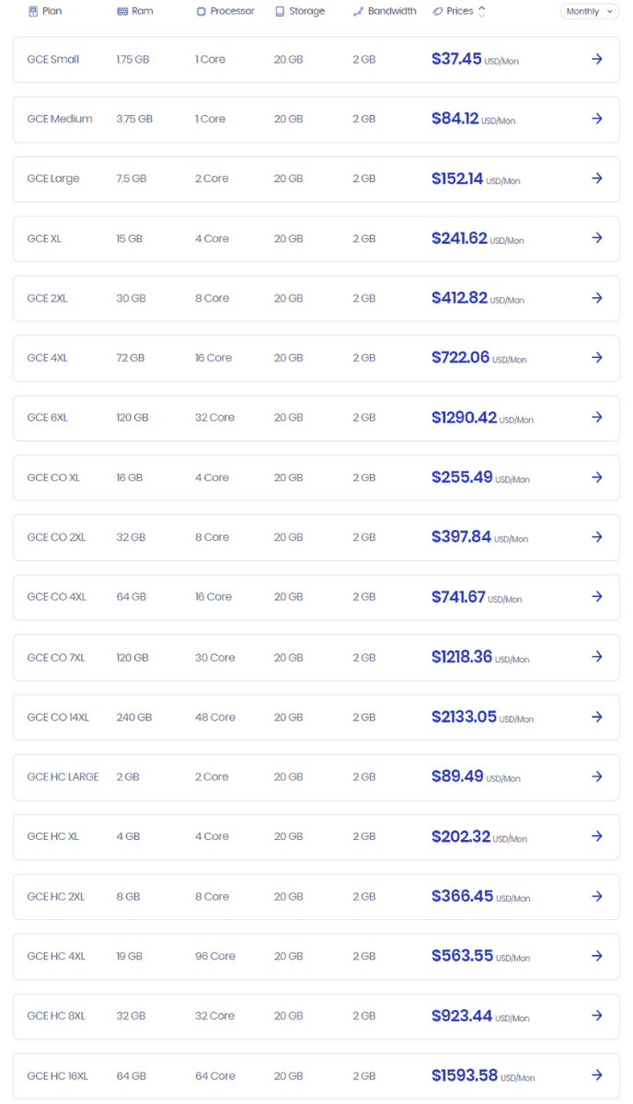Click the $241.62 price of GCE XL
The width and height of the screenshot is (633, 1104).
pos(459,238)
